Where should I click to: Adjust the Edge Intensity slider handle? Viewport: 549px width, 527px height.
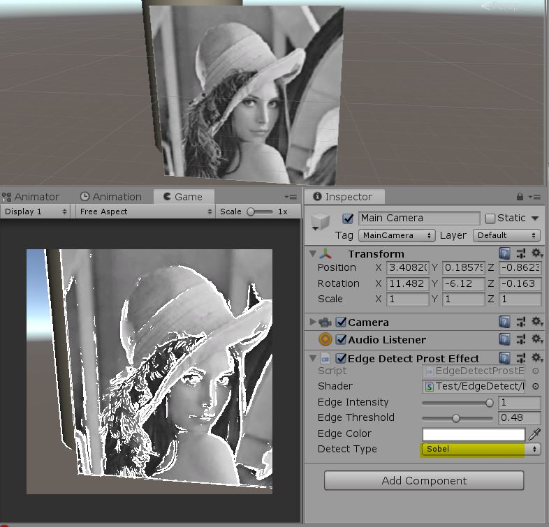490,403
